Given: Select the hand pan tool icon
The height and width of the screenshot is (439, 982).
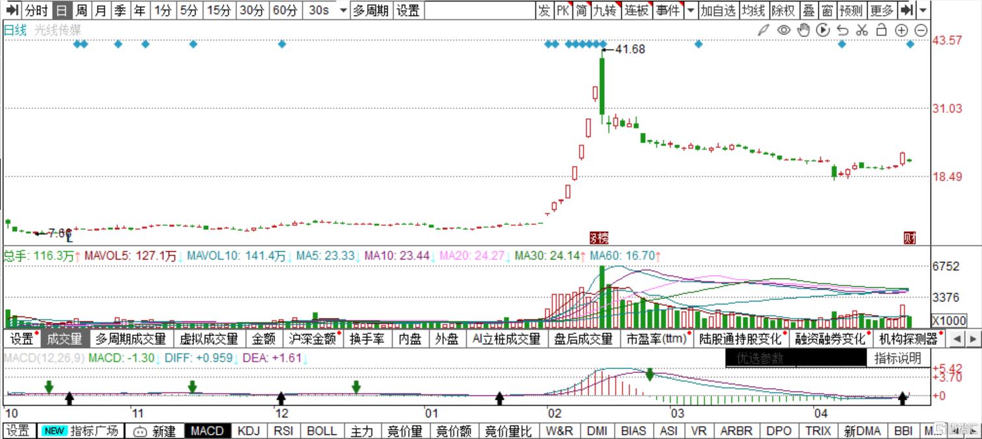Looking at the screenshot, I should point(804,30).
